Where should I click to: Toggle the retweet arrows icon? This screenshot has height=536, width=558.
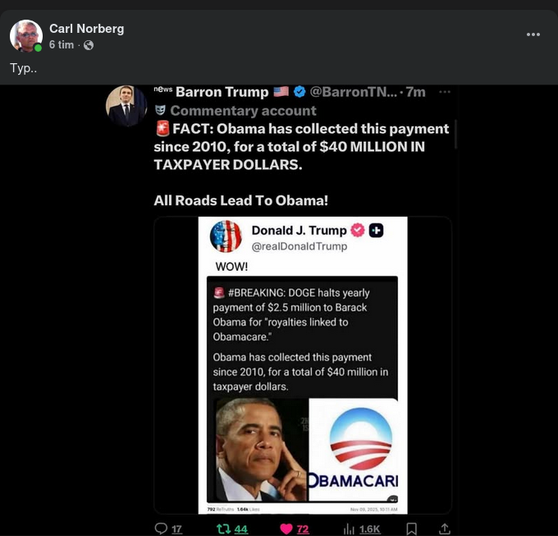223,529
